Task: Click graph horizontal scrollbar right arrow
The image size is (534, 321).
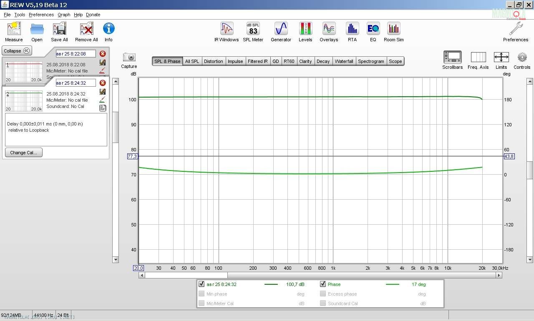Action: 499,275
